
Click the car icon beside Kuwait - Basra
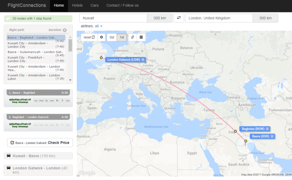pos(8,156)
